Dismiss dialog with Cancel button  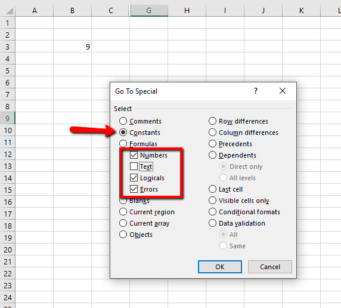(270, 267)
